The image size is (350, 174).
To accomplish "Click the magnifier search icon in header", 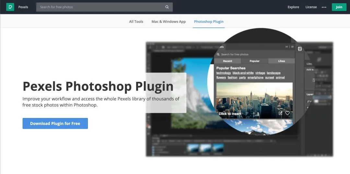I will (167, 7).
